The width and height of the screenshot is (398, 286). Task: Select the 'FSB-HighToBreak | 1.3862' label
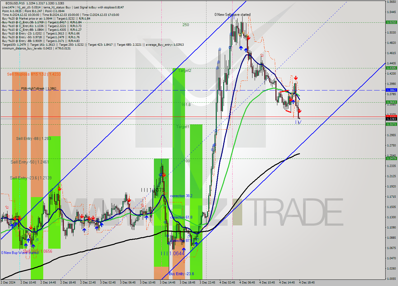[x=39, y=88]
